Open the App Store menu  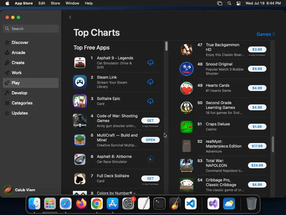pyautogui.click(x=24, y=3)
